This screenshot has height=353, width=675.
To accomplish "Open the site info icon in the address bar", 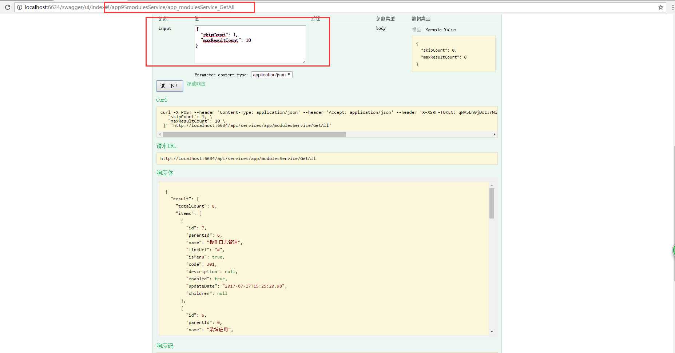I will pos(20,7).
